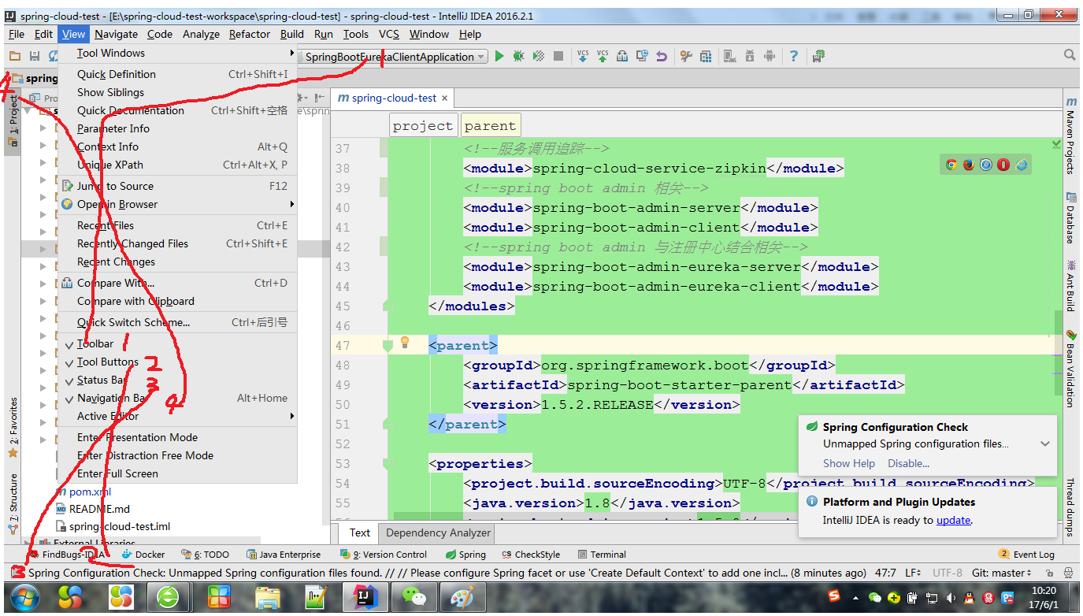Open Help question mark toolbar icon
The image size is (1083, 616).
(794, 56)
